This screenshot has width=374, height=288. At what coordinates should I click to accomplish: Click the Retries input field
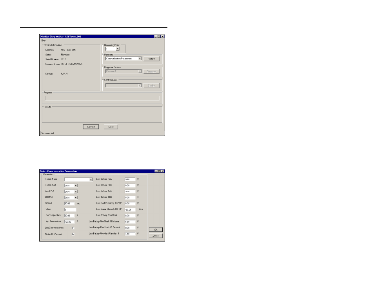(70, 210)
